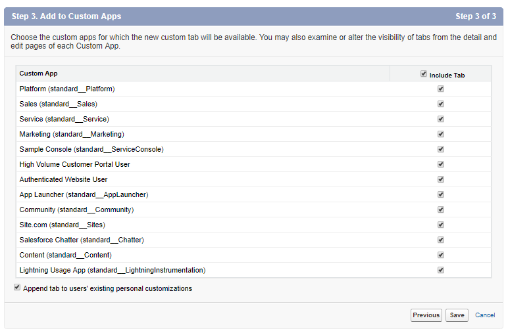Toggle Content app Include Tab checkbox
508x333 pixels.
[x=441, y=255]
